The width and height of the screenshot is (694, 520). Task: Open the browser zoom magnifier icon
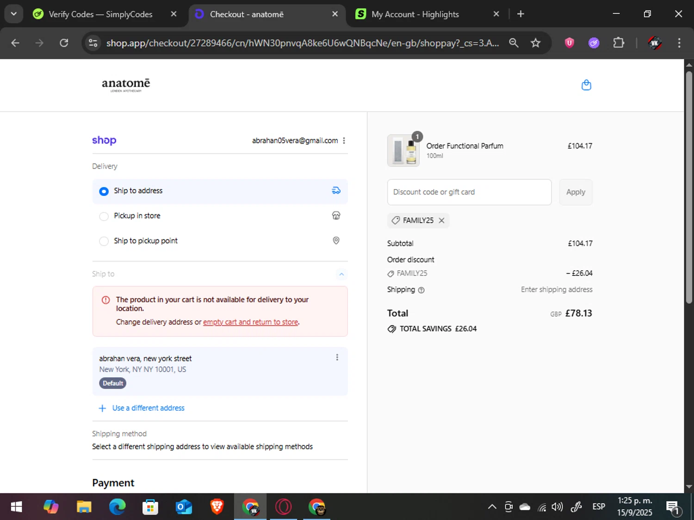[514, 43]
